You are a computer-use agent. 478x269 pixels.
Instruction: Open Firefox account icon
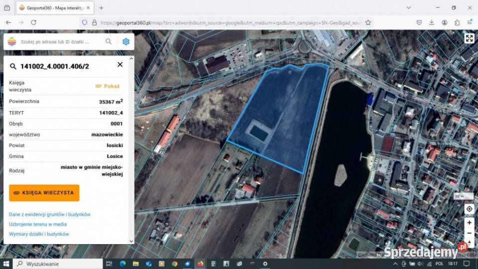pos(445,22)
